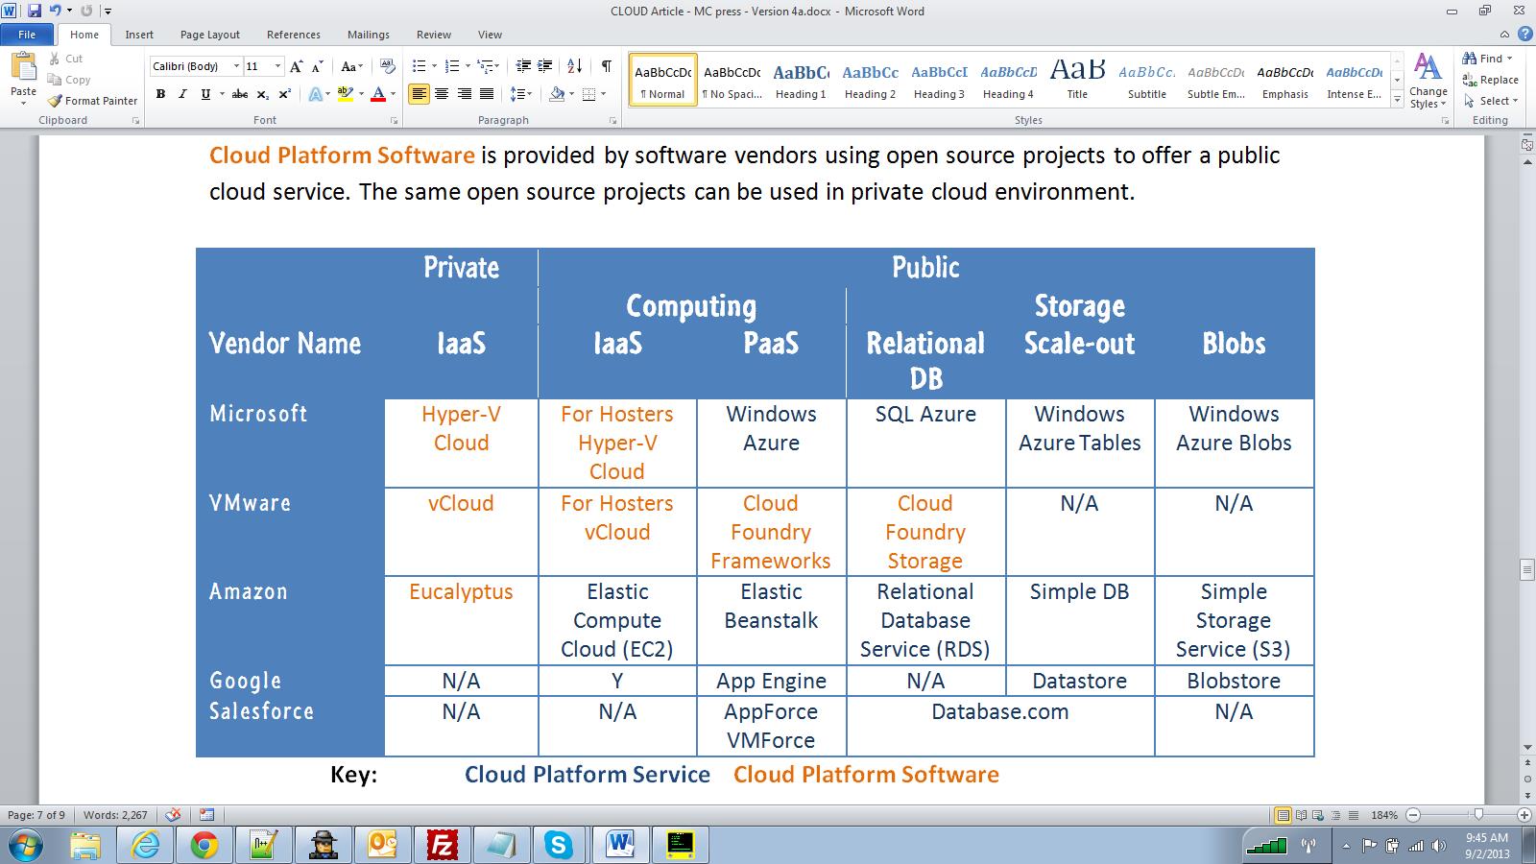Click the Paste clipboard icon
1536x864 pixels.
point(23,68)
